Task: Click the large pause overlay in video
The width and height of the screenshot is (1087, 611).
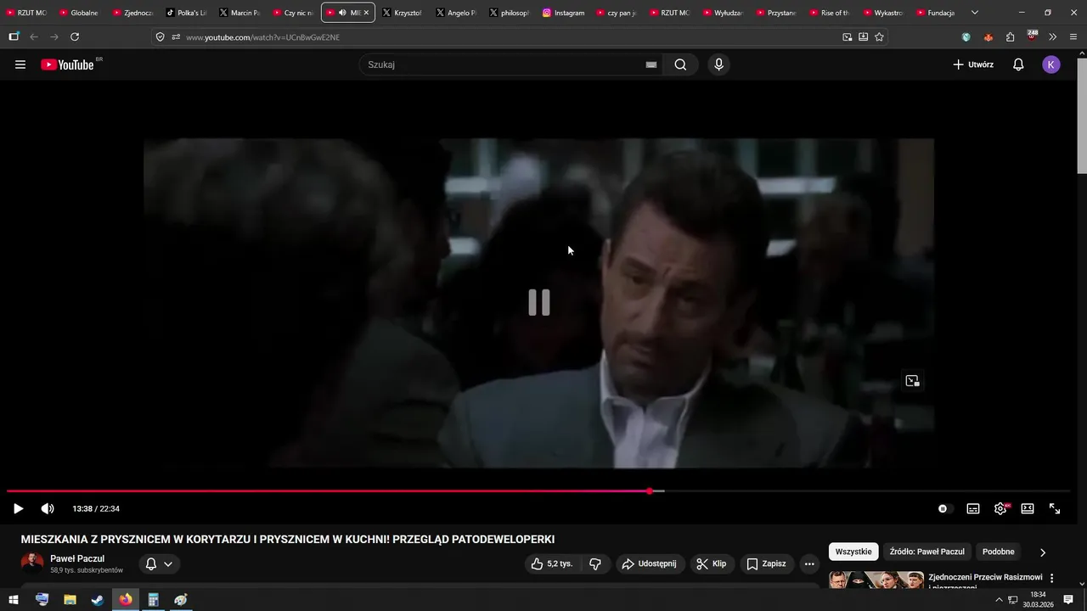Action: coord(539,302)
